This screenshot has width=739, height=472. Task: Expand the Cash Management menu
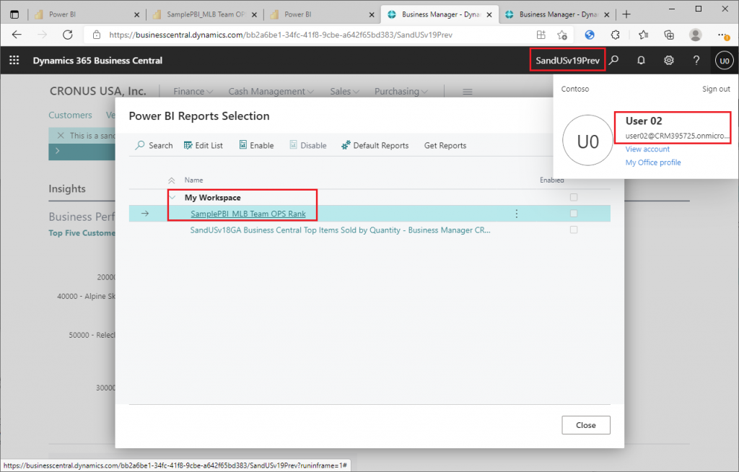click(271, 92)
